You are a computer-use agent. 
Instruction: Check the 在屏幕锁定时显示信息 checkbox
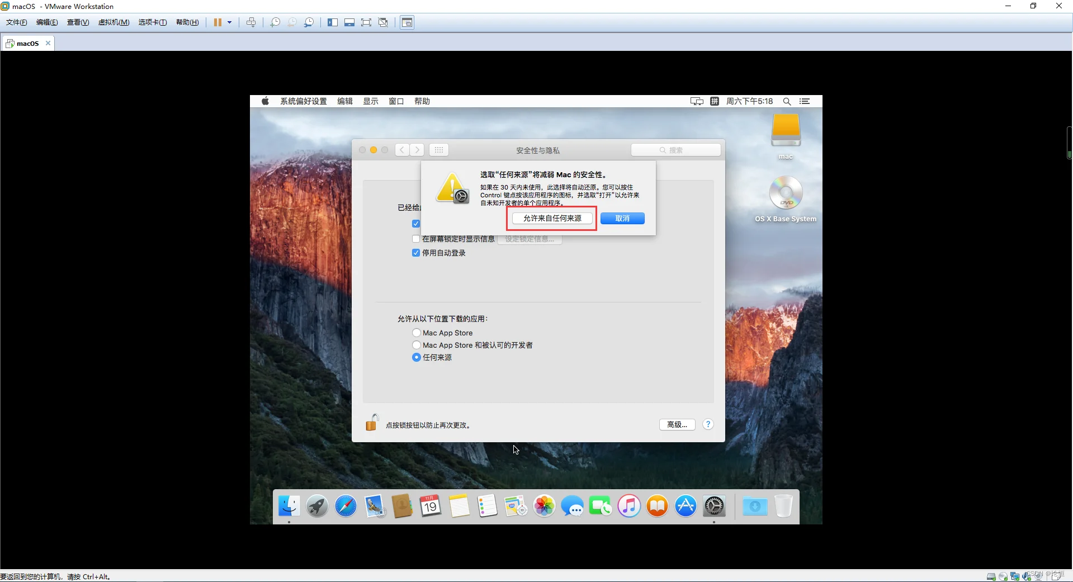tap(415, 238)
